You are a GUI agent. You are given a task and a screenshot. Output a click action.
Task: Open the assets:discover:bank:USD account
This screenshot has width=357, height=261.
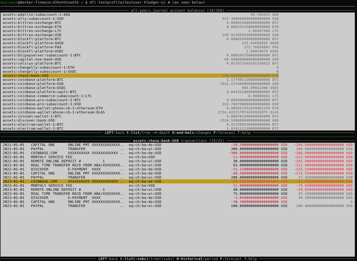tap(29, 120)
